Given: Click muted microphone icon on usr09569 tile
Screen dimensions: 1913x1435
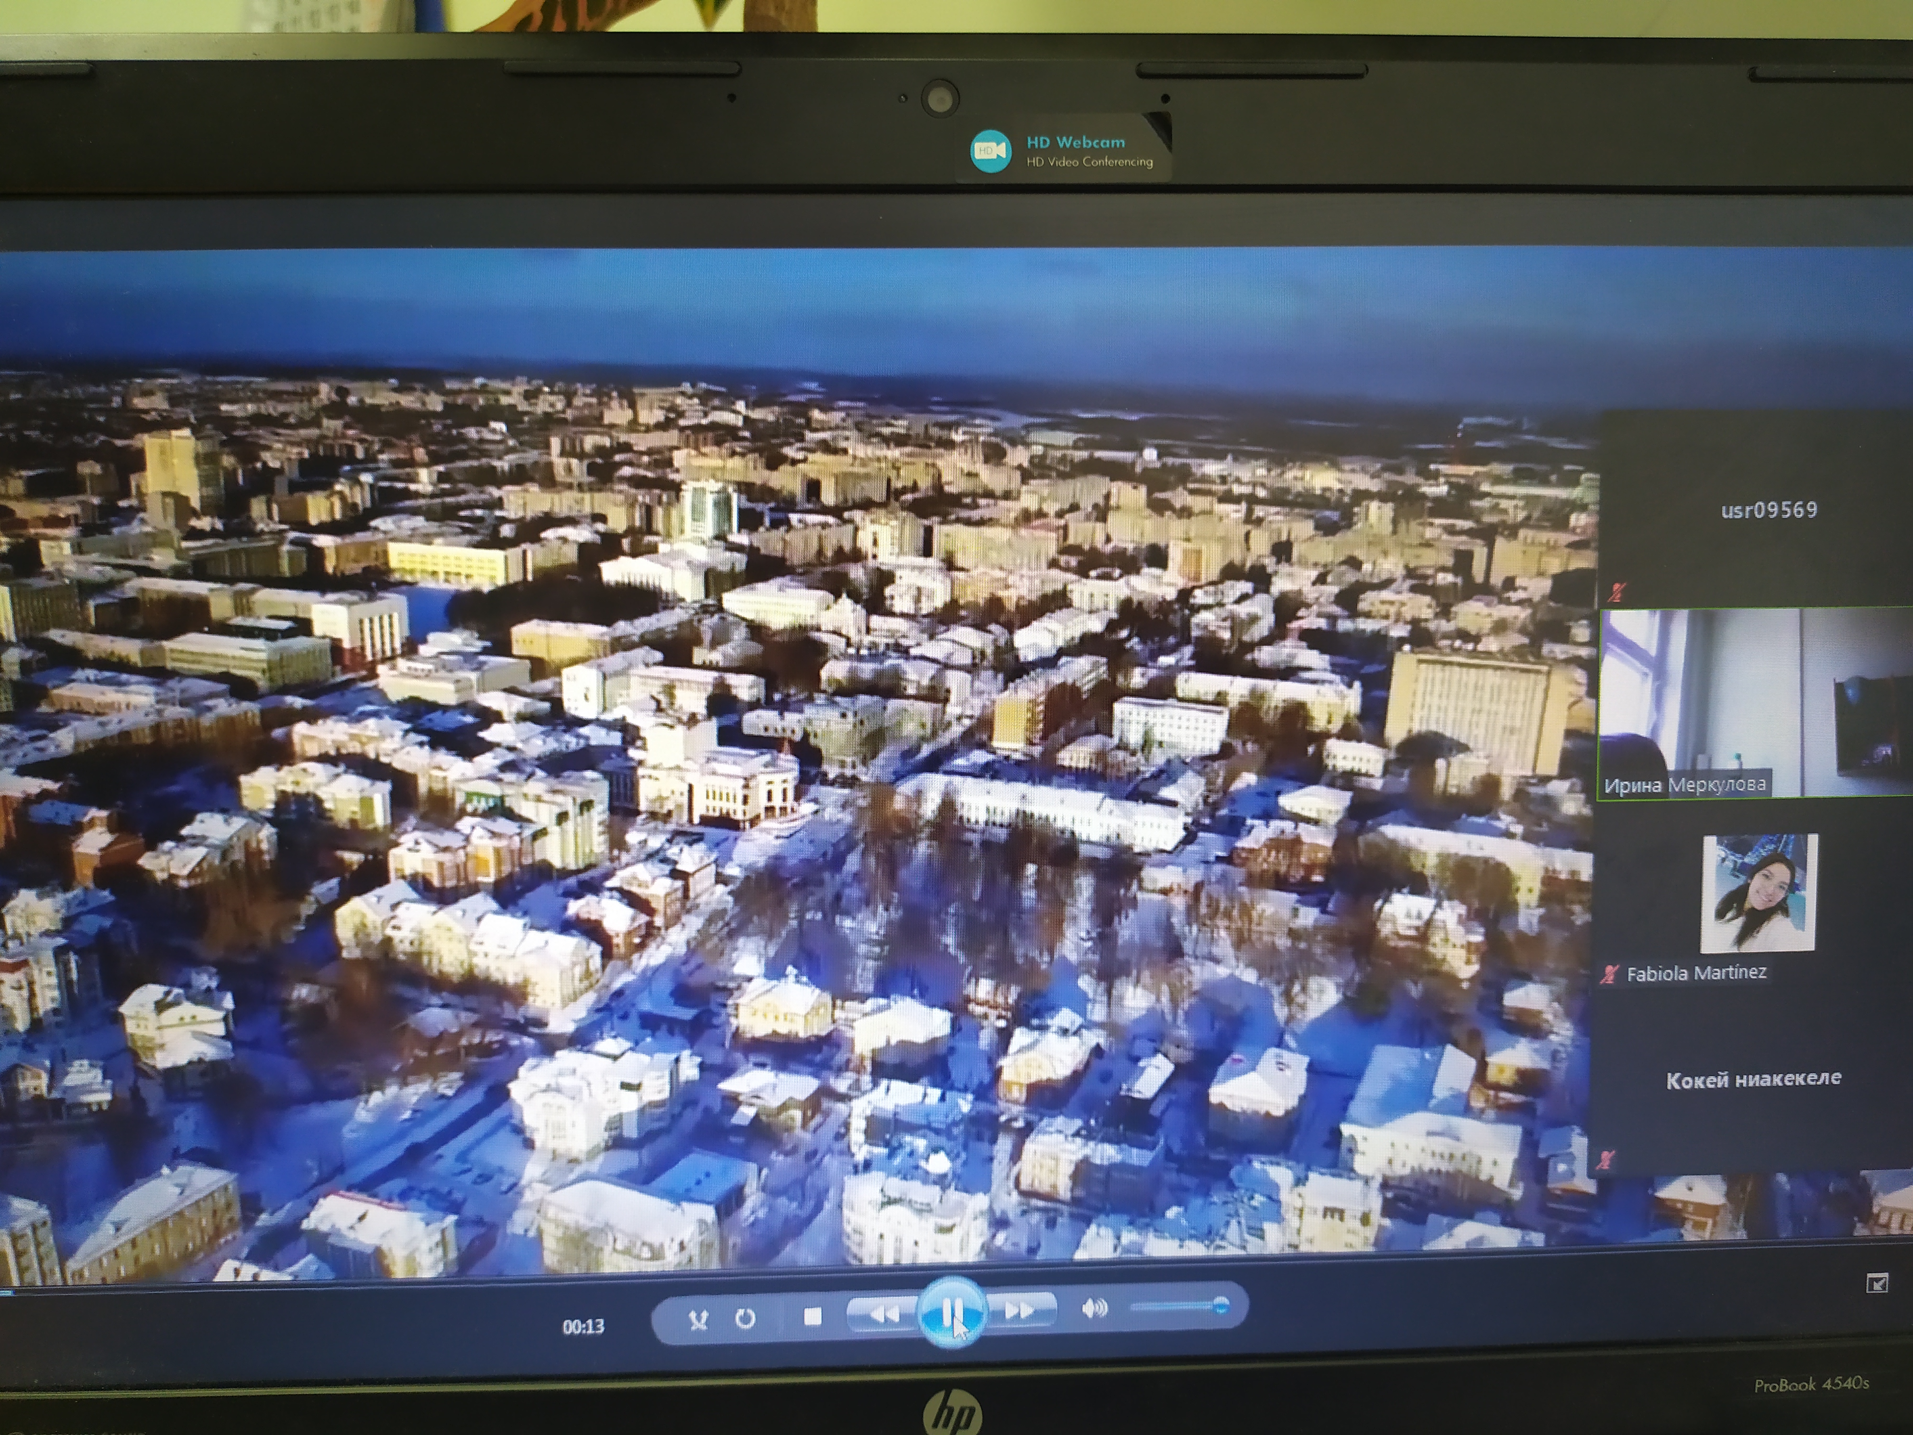Looking at the screenshot, I should [x=1616, y=593].
